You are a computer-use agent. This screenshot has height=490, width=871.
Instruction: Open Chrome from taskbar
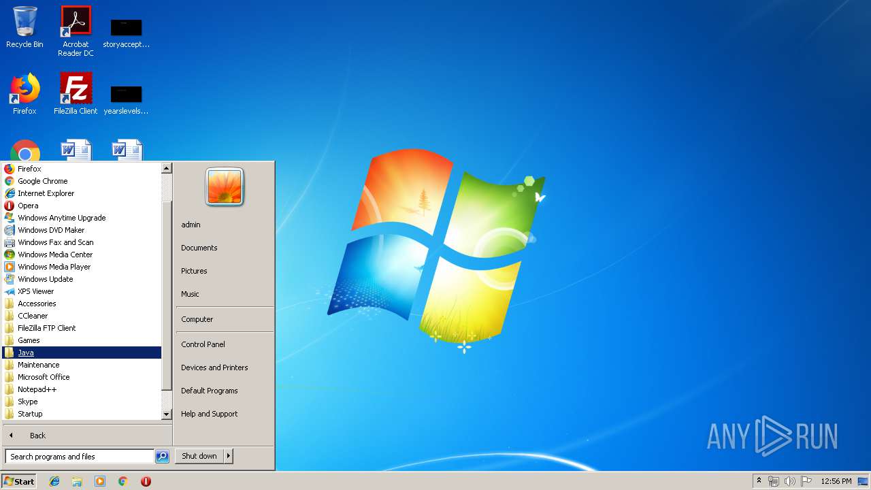click(x=123, y=481)
